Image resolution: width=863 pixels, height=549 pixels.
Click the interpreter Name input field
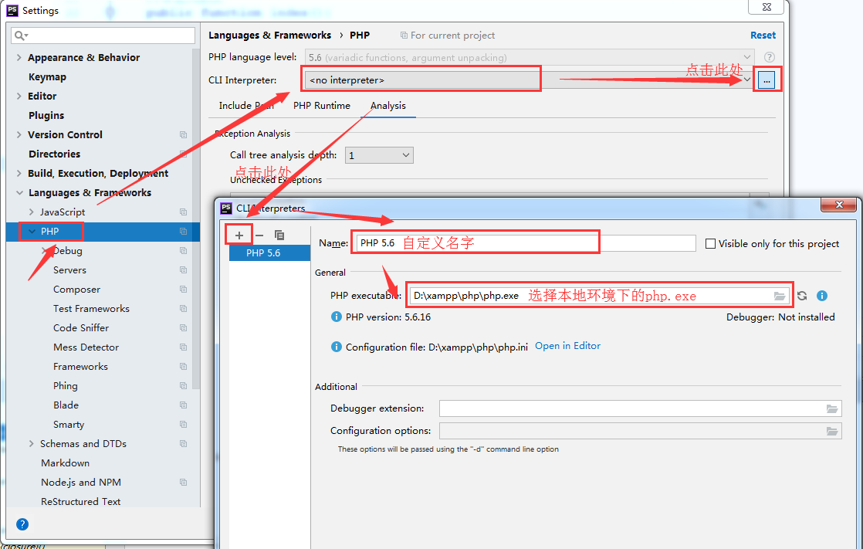(x=526, y=243)
